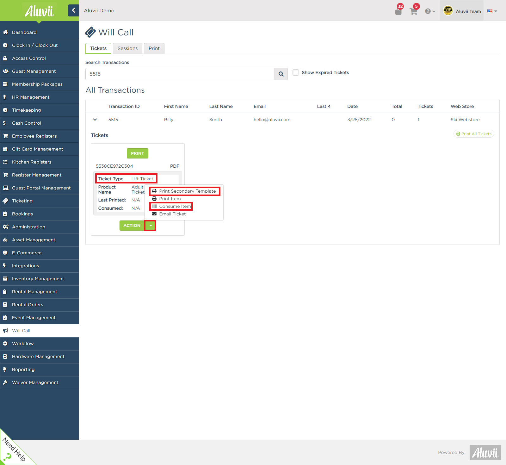This screenshot has width=506, height=465.
Task: Choose Consume Item from the action menu
Action: (x=171, y=206)
